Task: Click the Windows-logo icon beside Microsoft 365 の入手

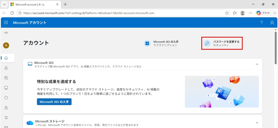Action: pos(147,43)
